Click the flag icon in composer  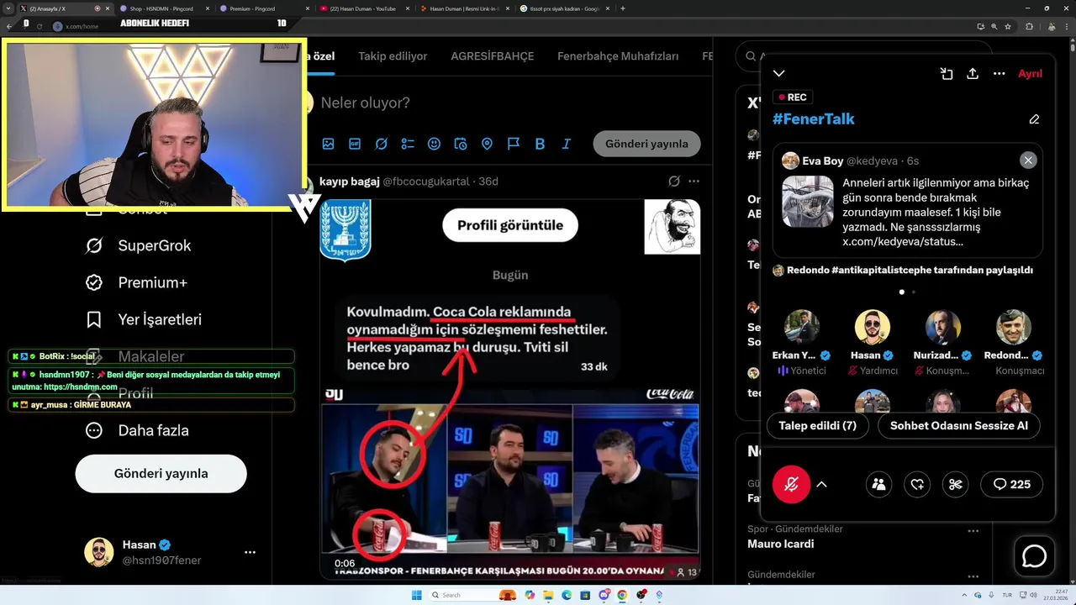(514, 144)
